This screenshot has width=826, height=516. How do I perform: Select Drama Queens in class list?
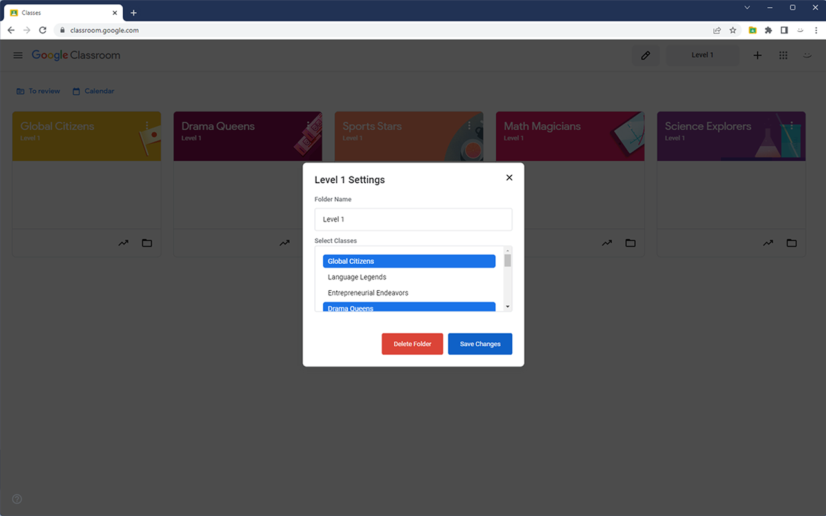(409, 307)
